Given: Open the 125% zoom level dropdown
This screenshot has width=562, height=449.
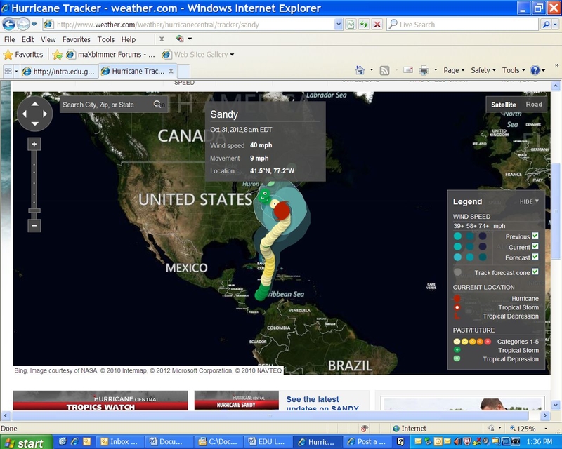Looking at the screenshot, I should point(546,429).
